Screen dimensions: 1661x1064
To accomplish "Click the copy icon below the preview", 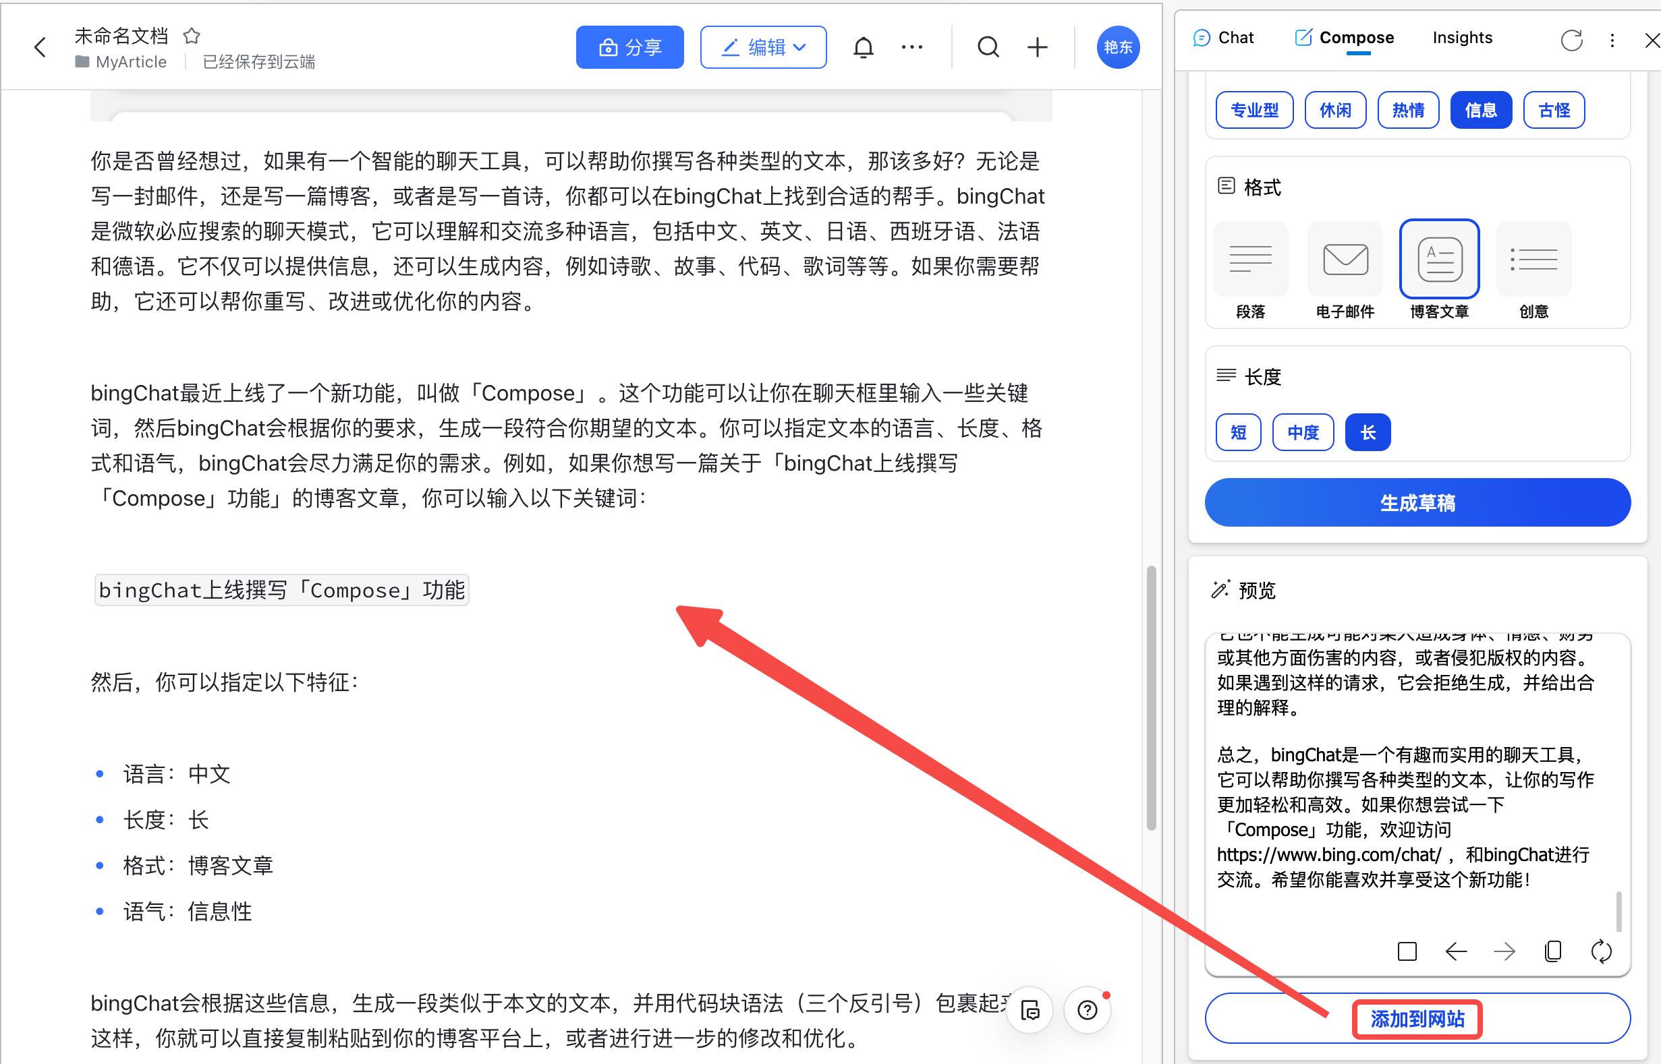I will point(1553,951).
